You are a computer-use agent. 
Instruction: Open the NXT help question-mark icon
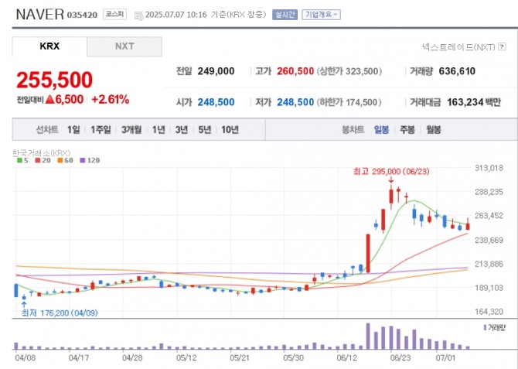click(x=502, y=46)
